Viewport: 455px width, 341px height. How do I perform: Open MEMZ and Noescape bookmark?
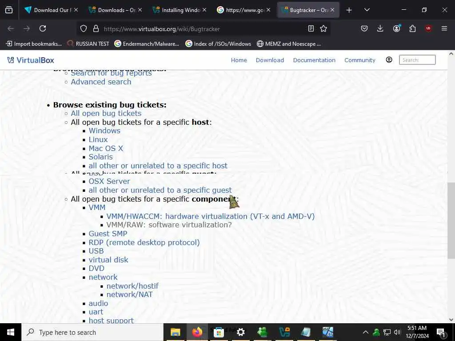(x=289, y=44)
